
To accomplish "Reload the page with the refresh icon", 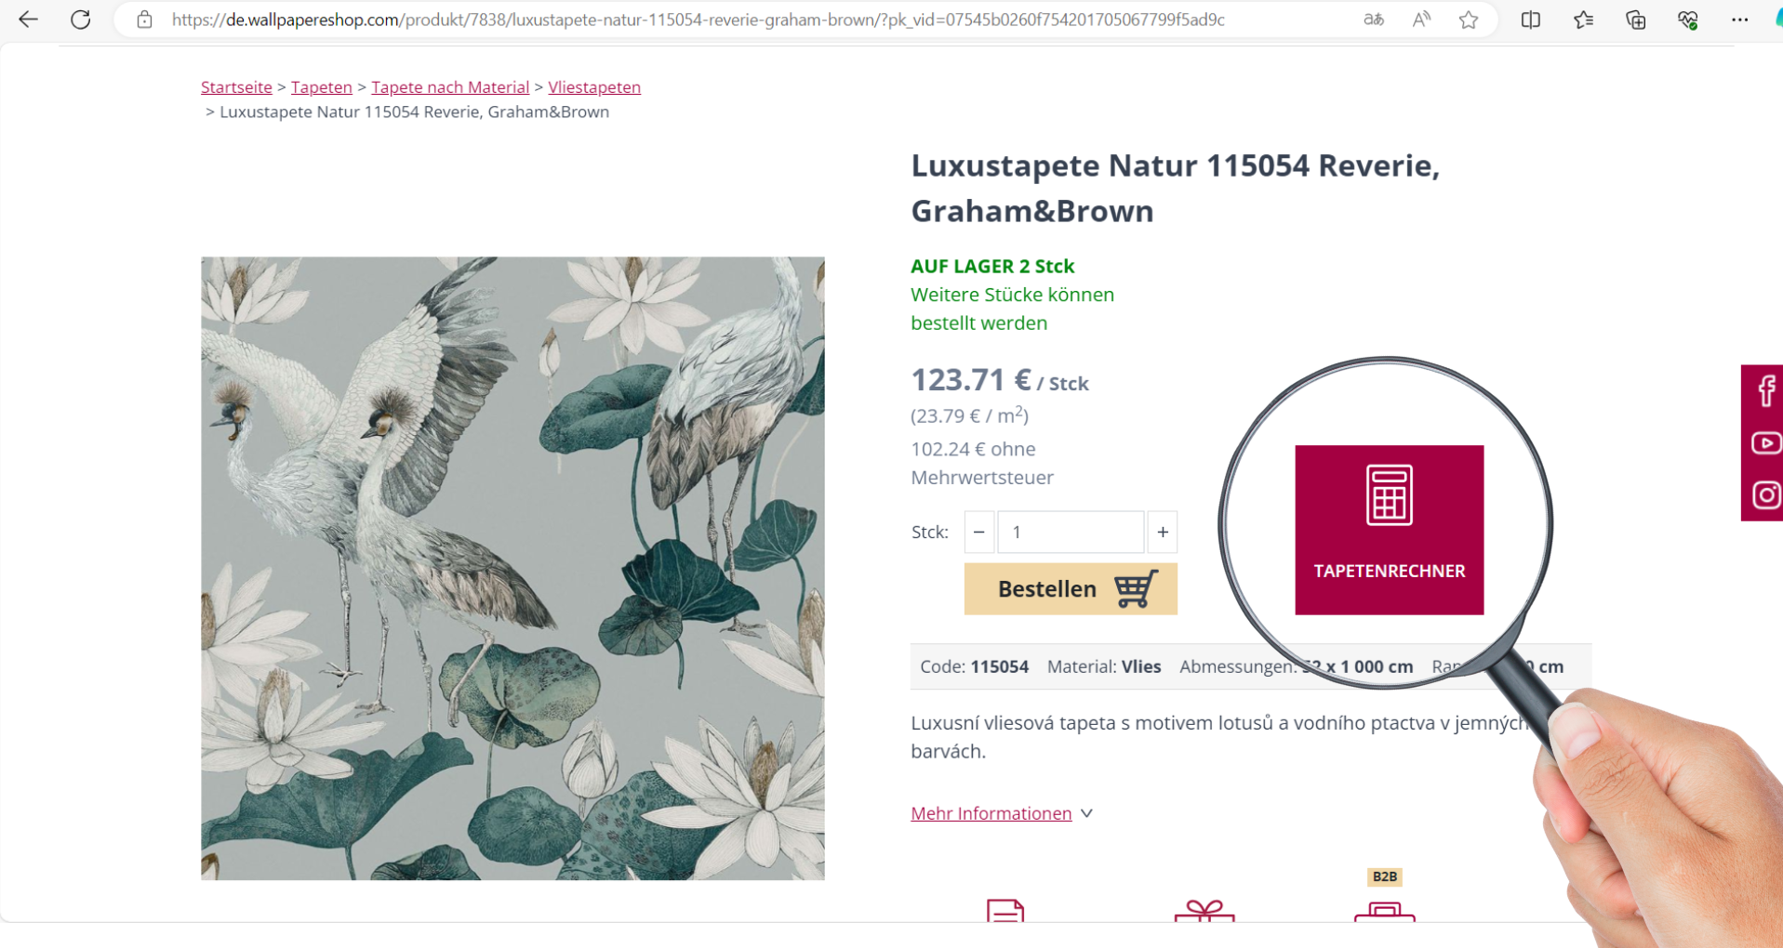I will tap(81, 20).
